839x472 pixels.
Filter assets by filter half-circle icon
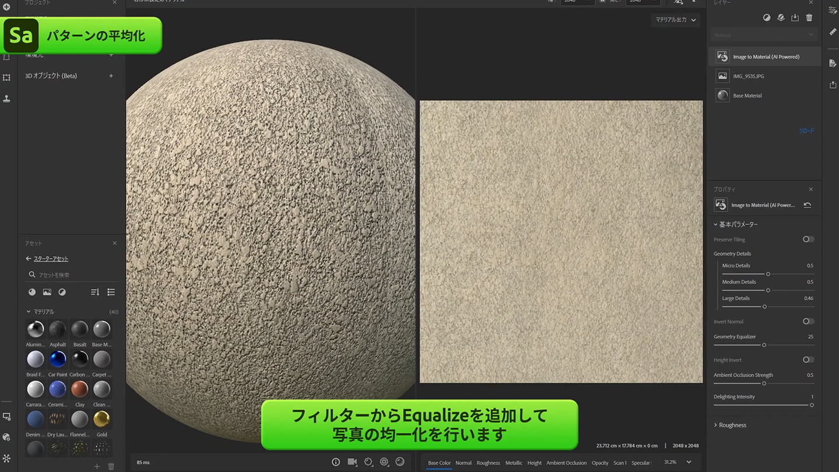pos(62,292)
